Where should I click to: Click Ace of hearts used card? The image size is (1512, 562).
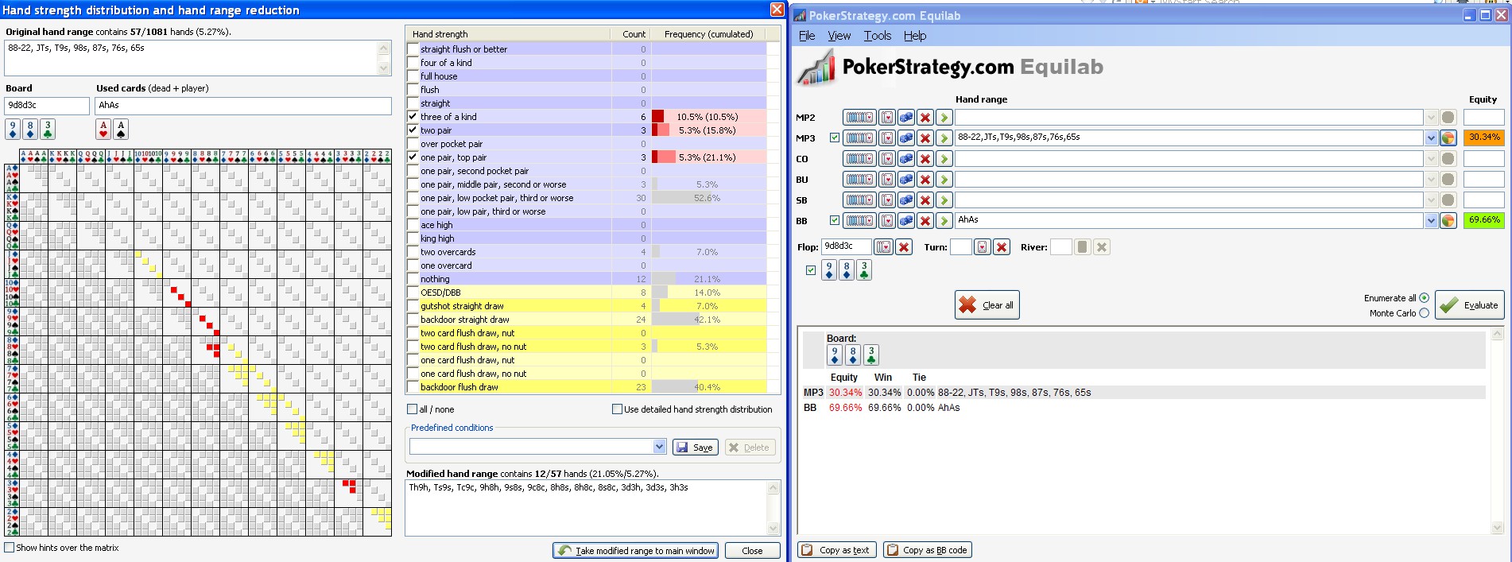click(x=103, y=129)
